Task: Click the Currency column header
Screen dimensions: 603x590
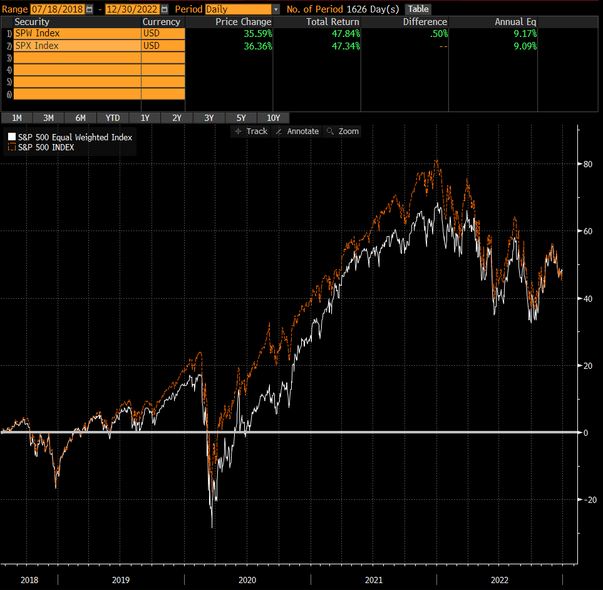Action: click(x=162, y=22)
